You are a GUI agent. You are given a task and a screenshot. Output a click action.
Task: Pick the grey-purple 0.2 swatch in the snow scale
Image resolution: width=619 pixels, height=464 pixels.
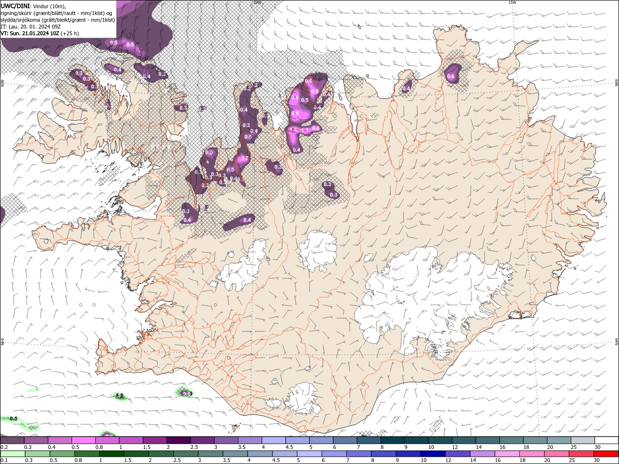coord(12,440)
